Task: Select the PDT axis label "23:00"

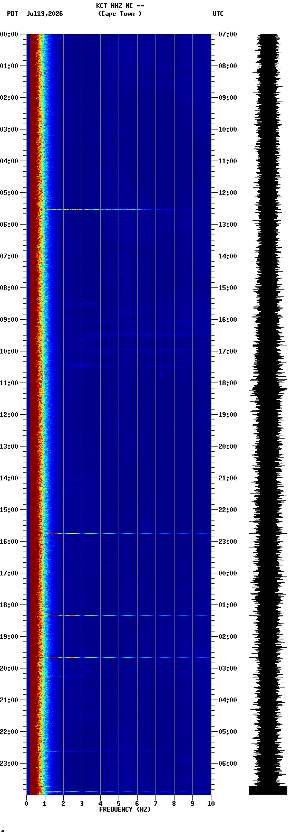Action: tap(9, 764)
